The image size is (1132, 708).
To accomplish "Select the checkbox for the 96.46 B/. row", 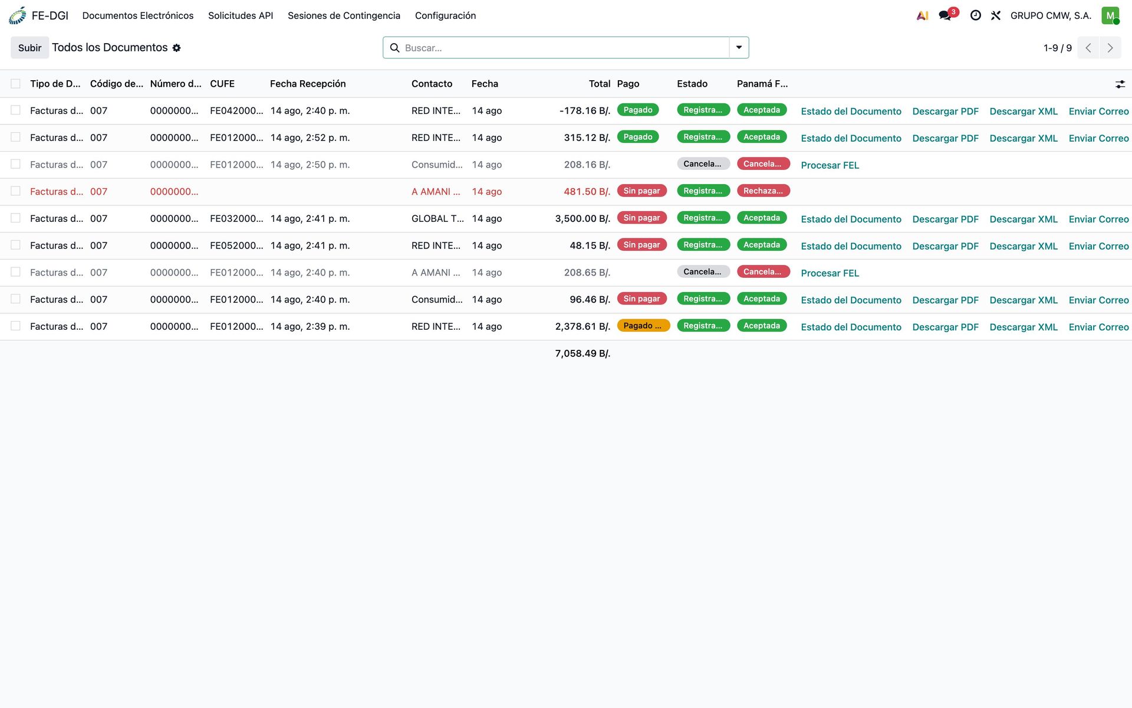I will click(x=16, y=299).
